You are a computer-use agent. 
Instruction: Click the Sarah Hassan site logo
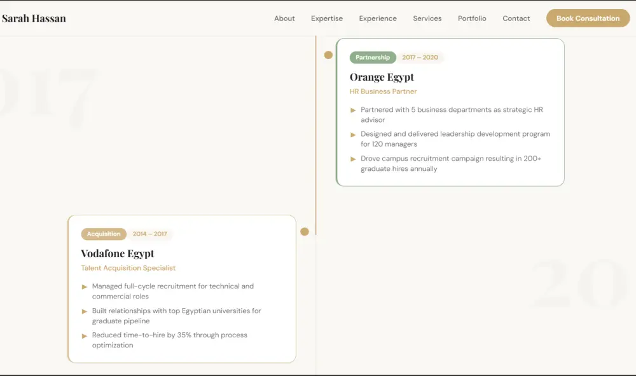[34, 18]
